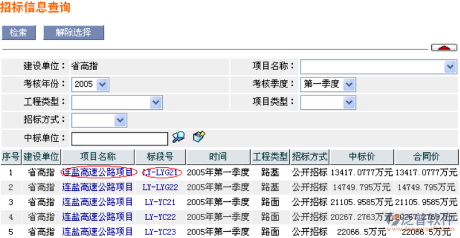
Task: Open the LY-LYG22 section link
Action: coord(160,187)
